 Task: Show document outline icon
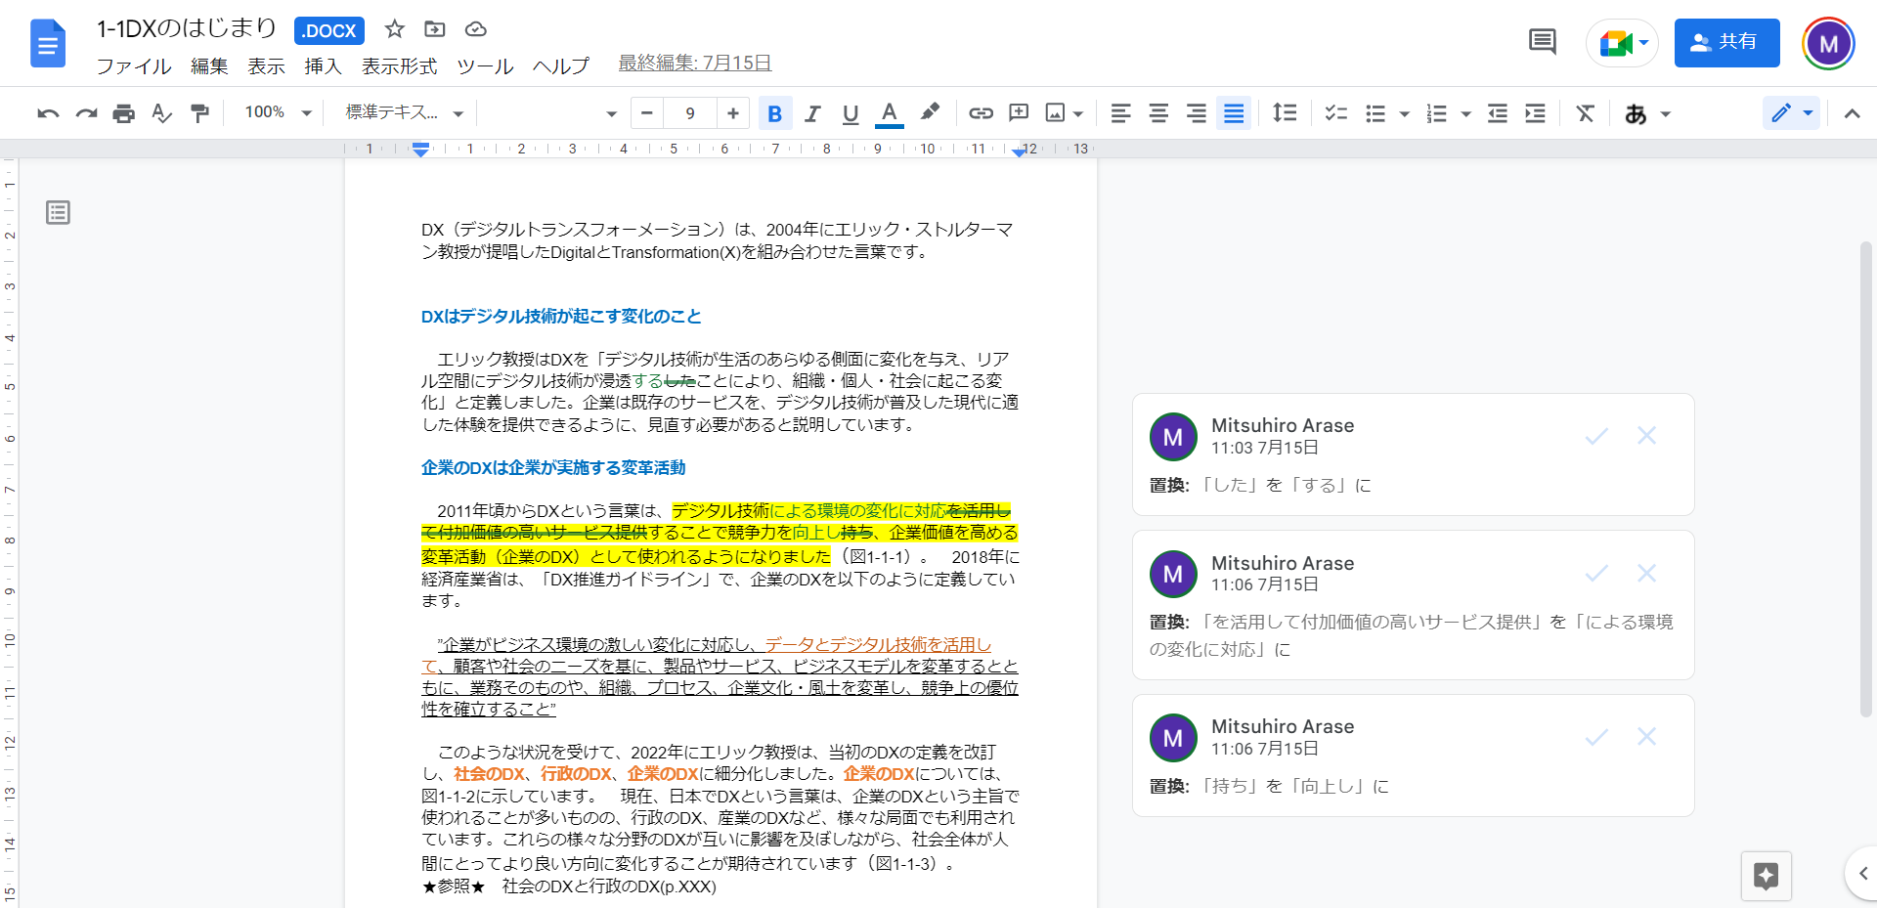(58, 212)
